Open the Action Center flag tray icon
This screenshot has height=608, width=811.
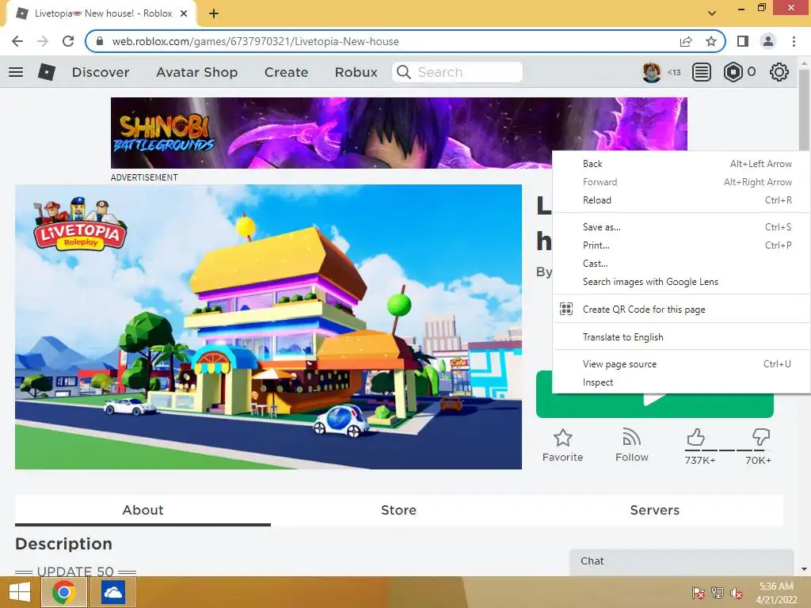(x=698, y=593)
